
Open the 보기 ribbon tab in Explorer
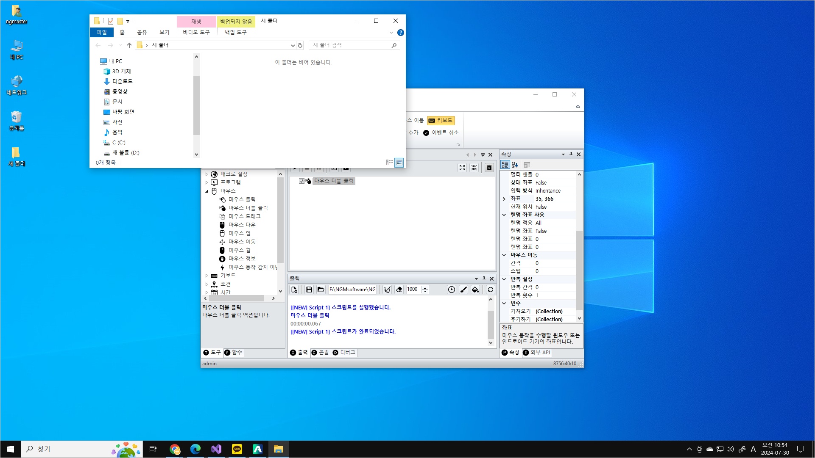coord(164,32)
